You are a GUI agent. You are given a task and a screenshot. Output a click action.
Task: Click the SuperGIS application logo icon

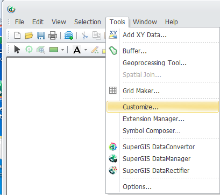(x=11, y=9)
